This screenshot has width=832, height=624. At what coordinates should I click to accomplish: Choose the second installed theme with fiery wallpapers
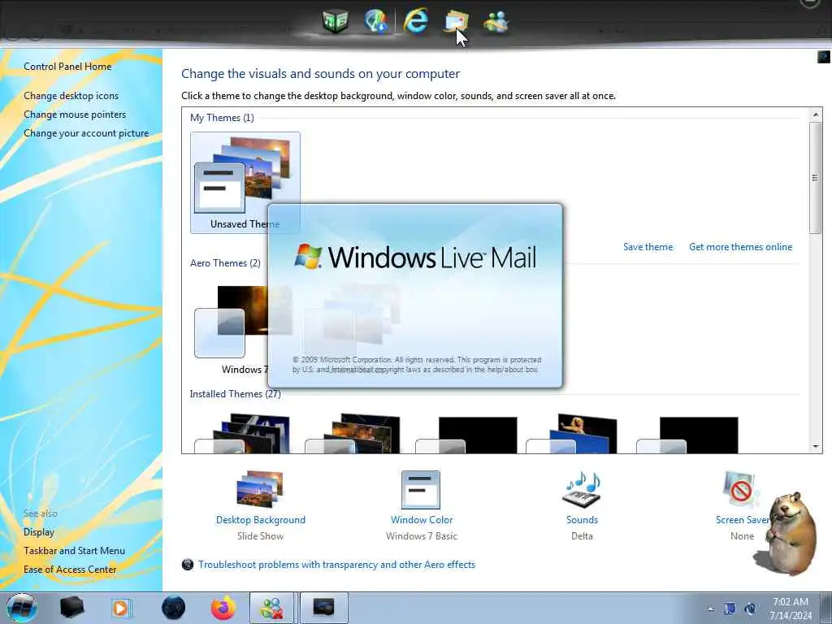point(353,434)
